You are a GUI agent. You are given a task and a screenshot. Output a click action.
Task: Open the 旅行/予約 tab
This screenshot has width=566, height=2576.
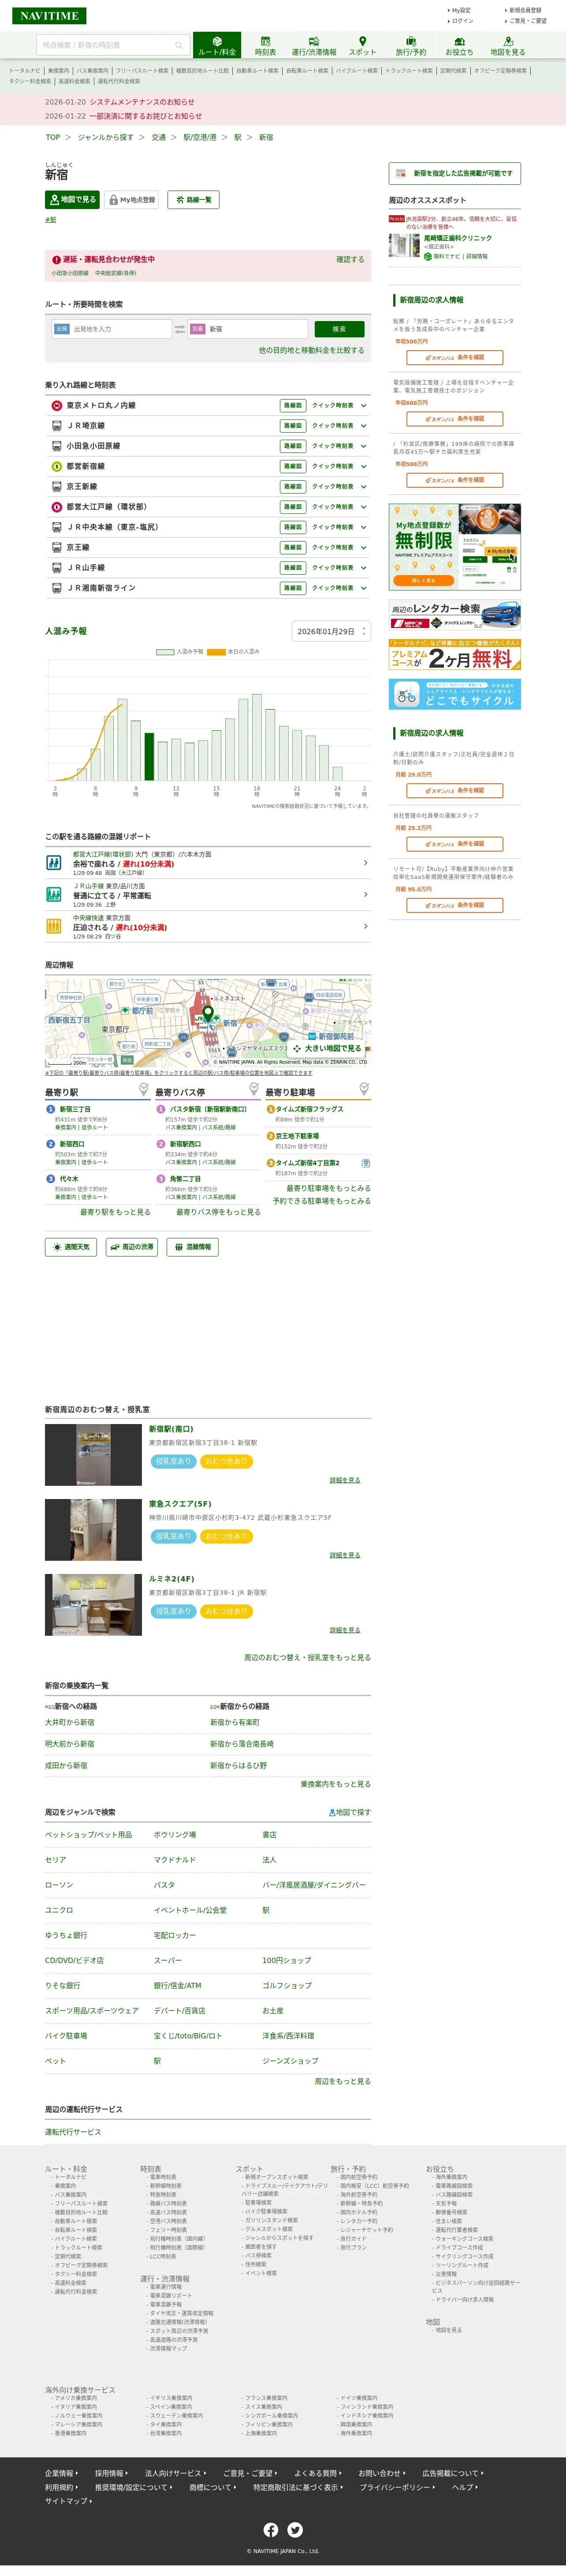coord(410,46)
